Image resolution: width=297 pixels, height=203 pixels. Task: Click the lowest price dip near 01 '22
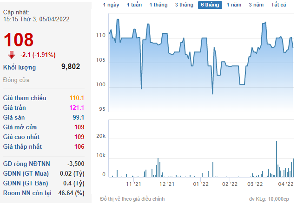pyautogui.click(x=212, y=93)
